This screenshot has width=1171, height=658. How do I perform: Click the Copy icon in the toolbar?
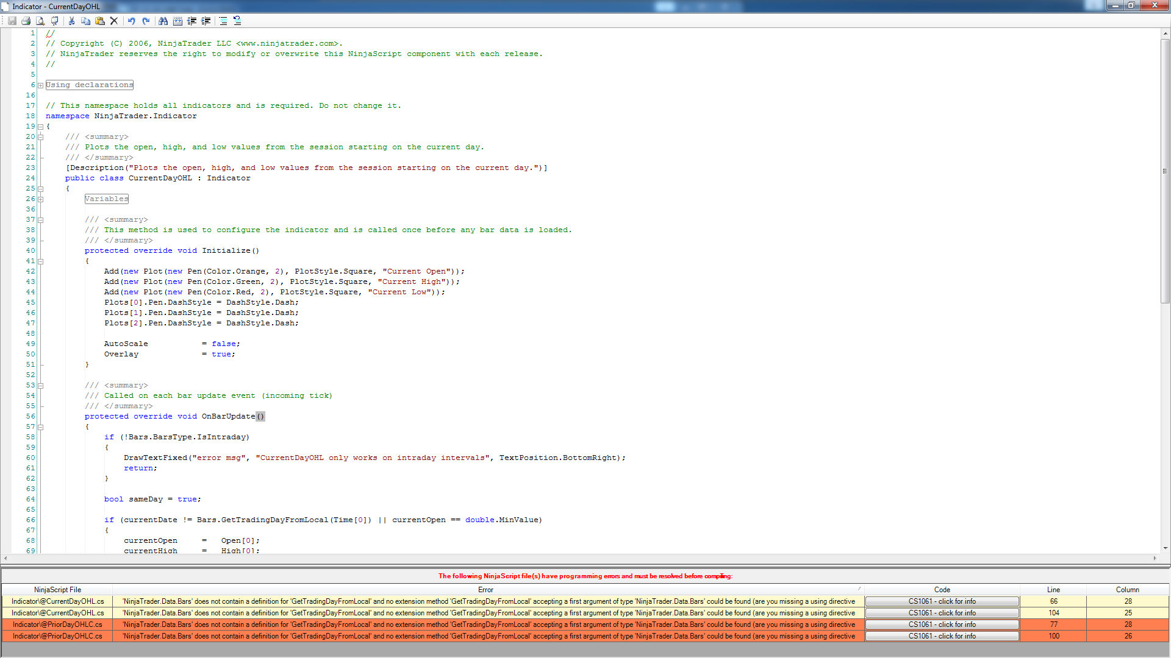tap(85, 21)
